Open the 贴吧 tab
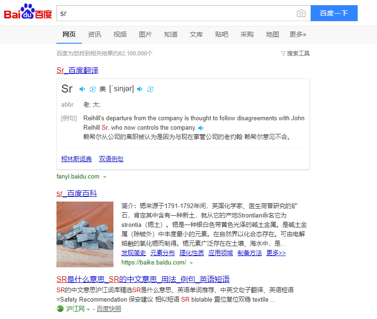 coord(221,35)
